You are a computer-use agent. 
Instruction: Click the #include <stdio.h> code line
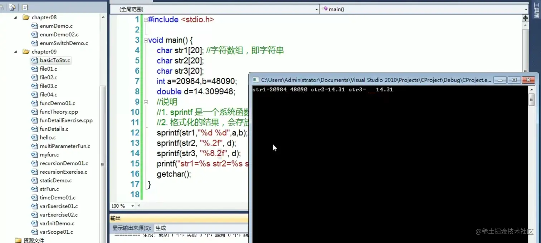tap(181, 20)
